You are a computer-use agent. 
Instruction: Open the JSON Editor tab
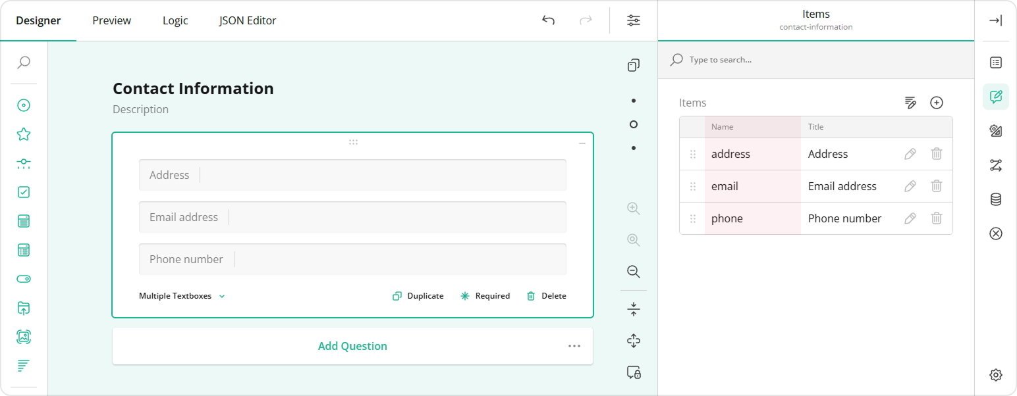247,20
